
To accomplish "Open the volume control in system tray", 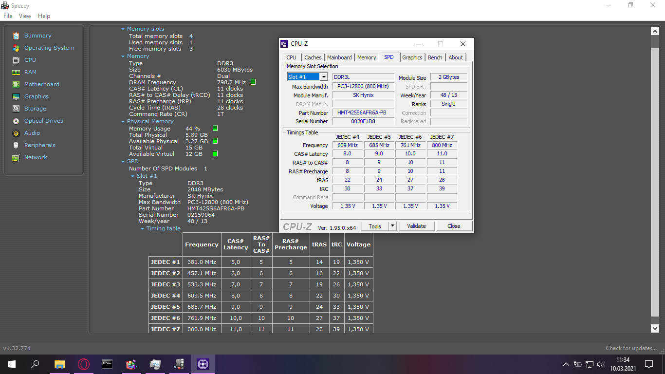I will [601, 364].
